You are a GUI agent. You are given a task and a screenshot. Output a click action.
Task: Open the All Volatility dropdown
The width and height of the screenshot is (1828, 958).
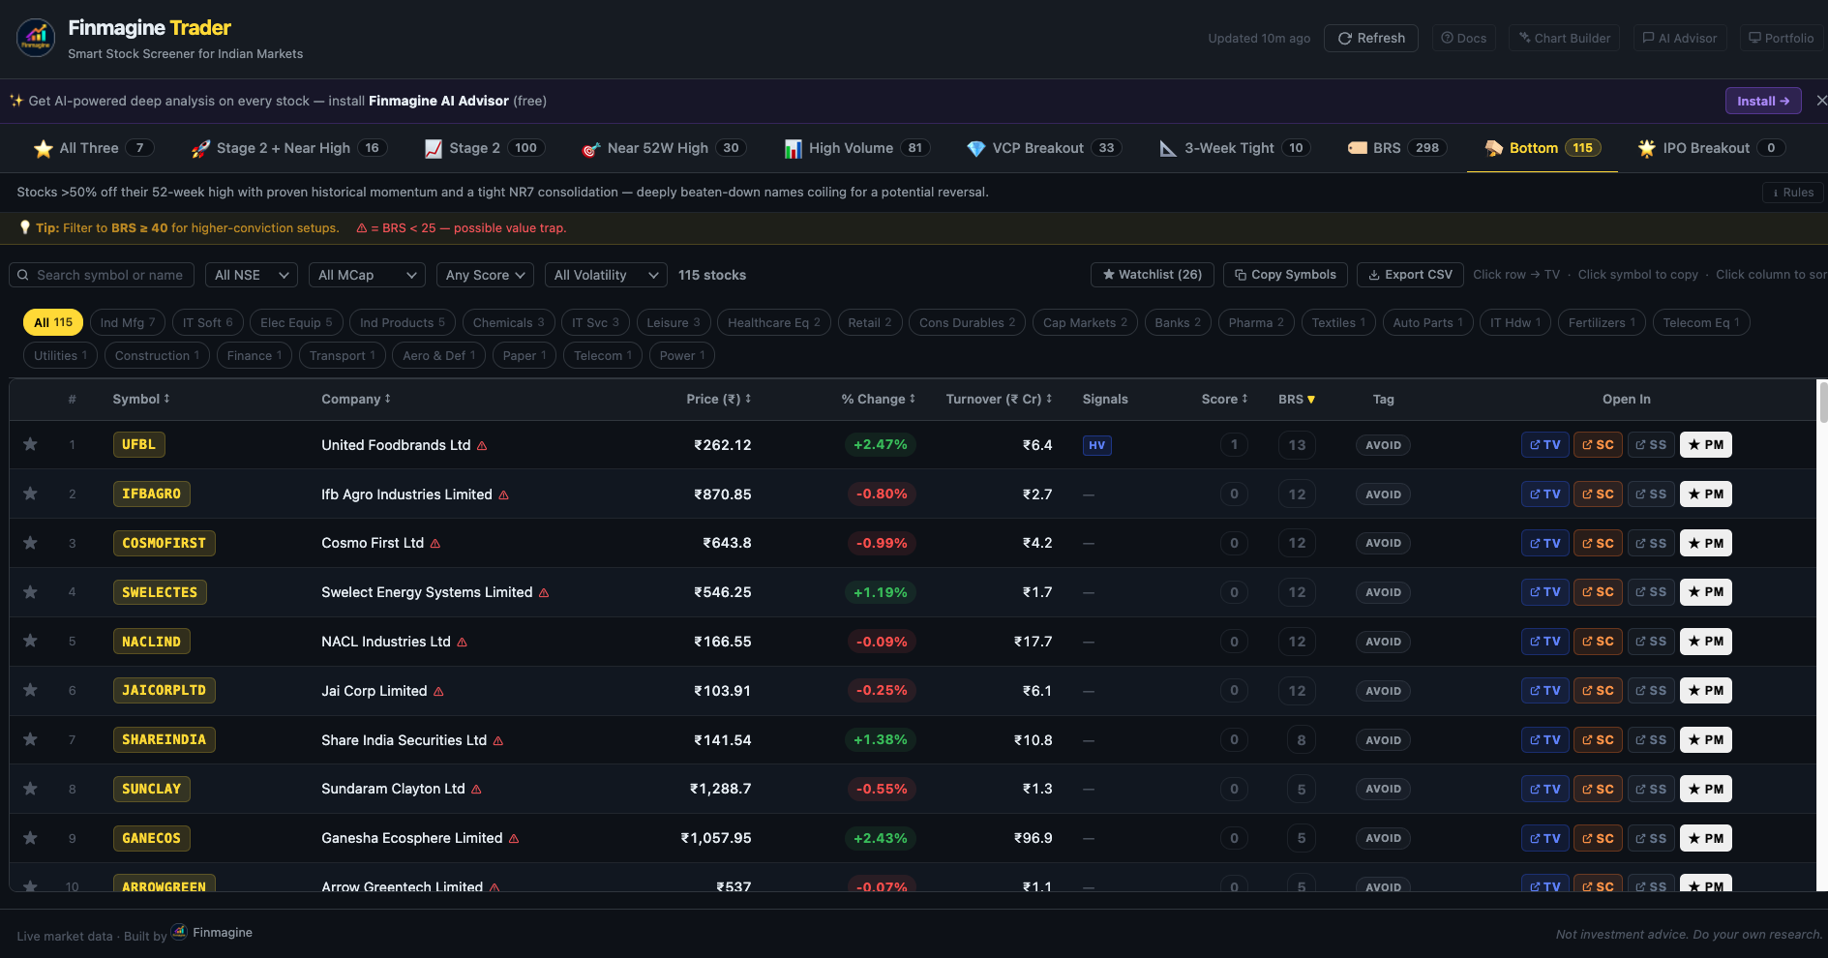pyautogui.click(x=606, y=275)
